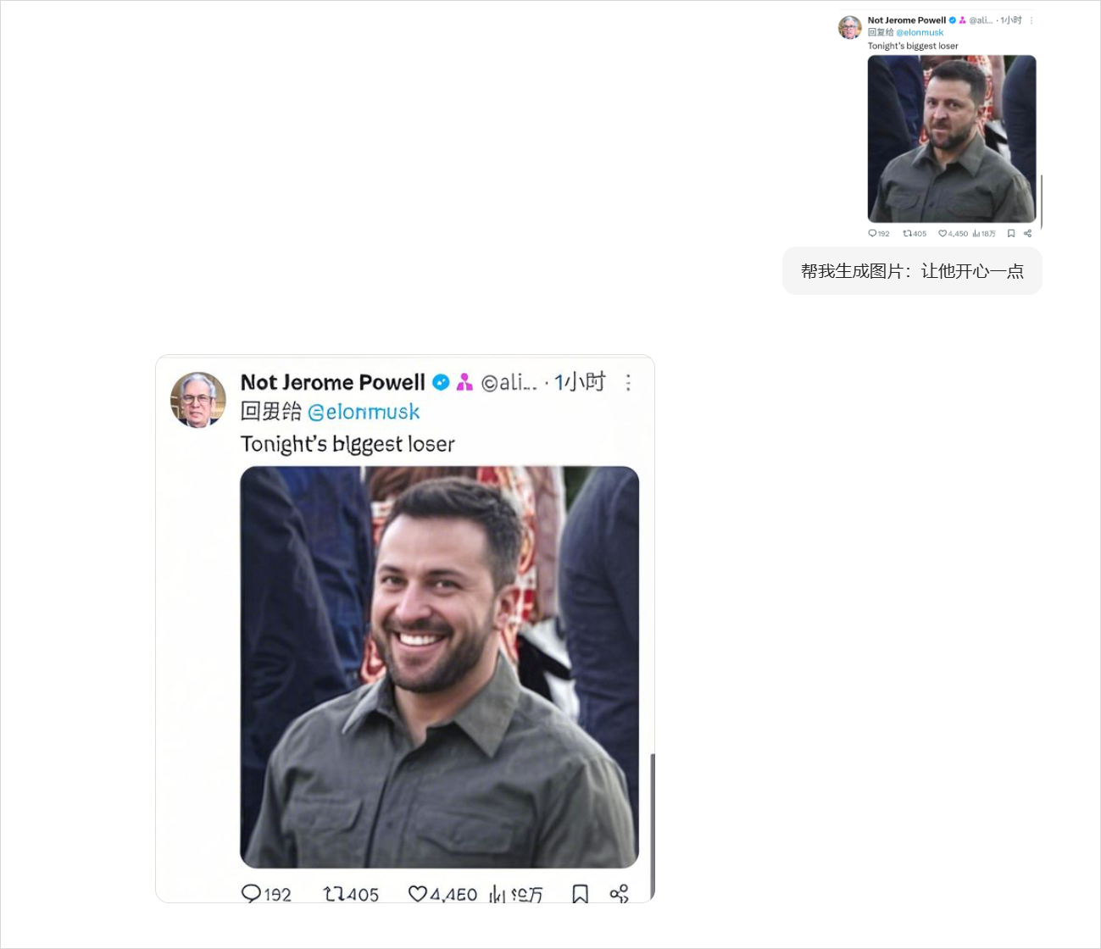Image resolution: width=1101 pixels, height=949 pixels.
Task: Click share icon in large generated tweet
Action: coord(620,893)
